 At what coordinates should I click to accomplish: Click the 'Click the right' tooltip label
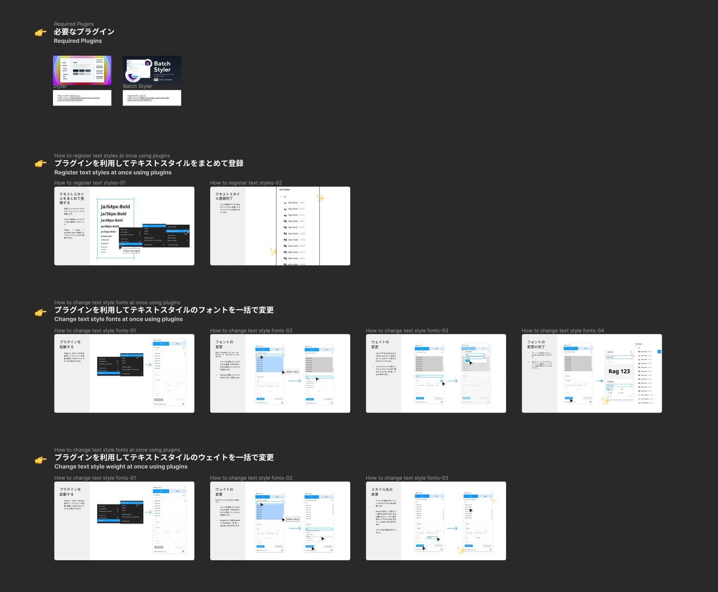[x=132, y=251]
